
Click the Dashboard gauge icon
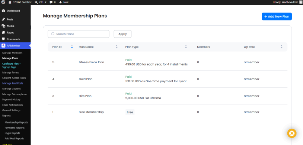tap(3, 11)
